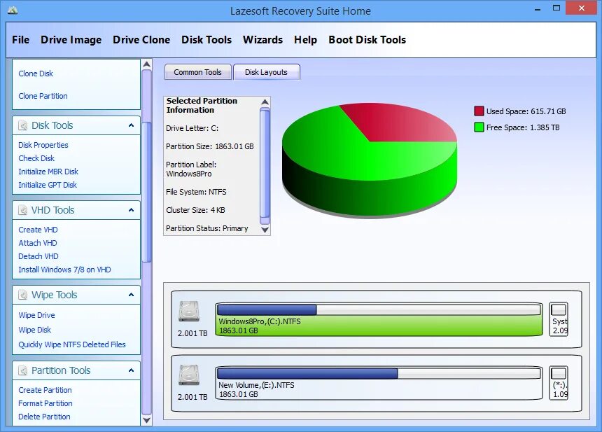Click the VHD Tools section icon
The image size is (602, 432).
(x=23, y=210)
